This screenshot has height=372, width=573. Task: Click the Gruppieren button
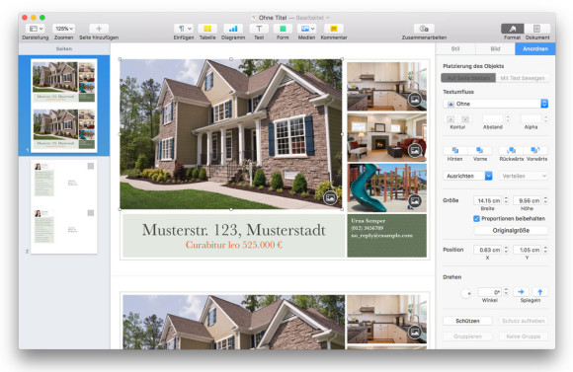point(467,336)
